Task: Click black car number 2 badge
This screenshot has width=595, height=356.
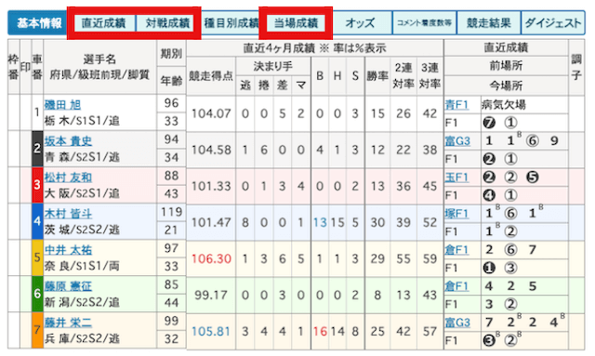Action: 37,149
